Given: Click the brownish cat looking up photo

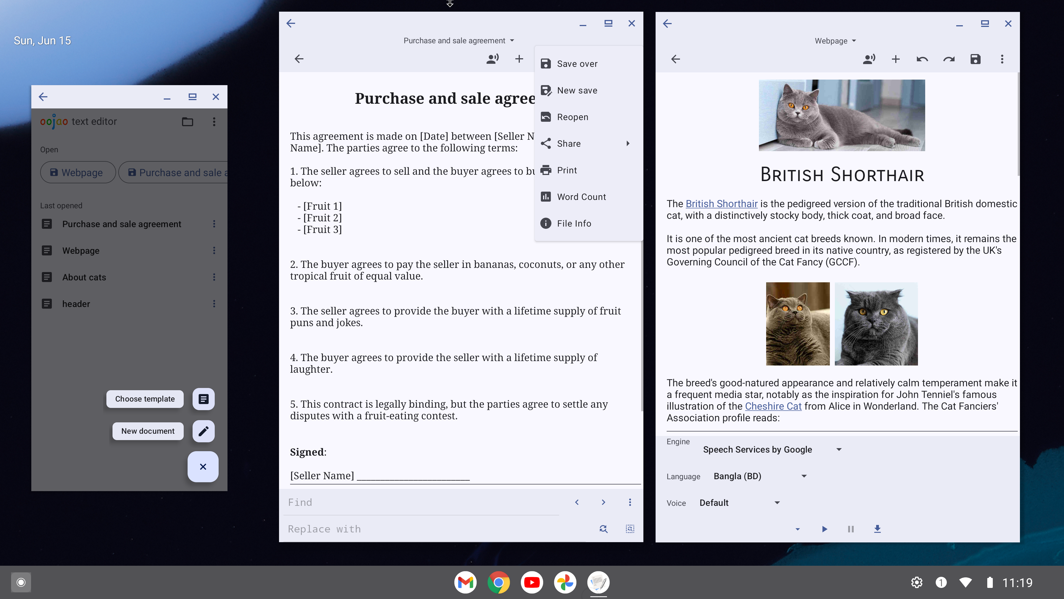Looking at the screenshot, I should point(798,324).
